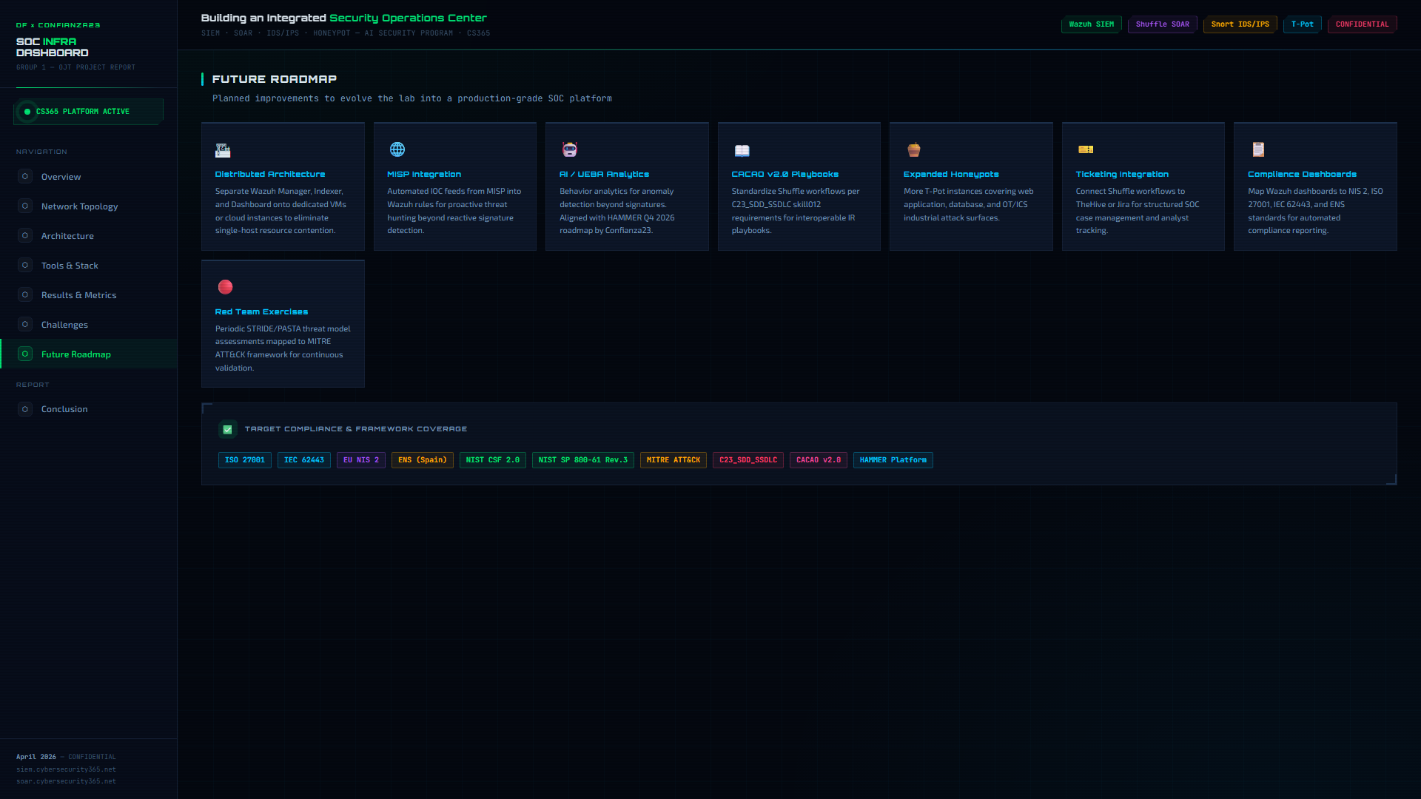Click the honeypot jar icon on Expanded Honeypots card
Viewport: 1421px width, 799px height.
[913, 149]
